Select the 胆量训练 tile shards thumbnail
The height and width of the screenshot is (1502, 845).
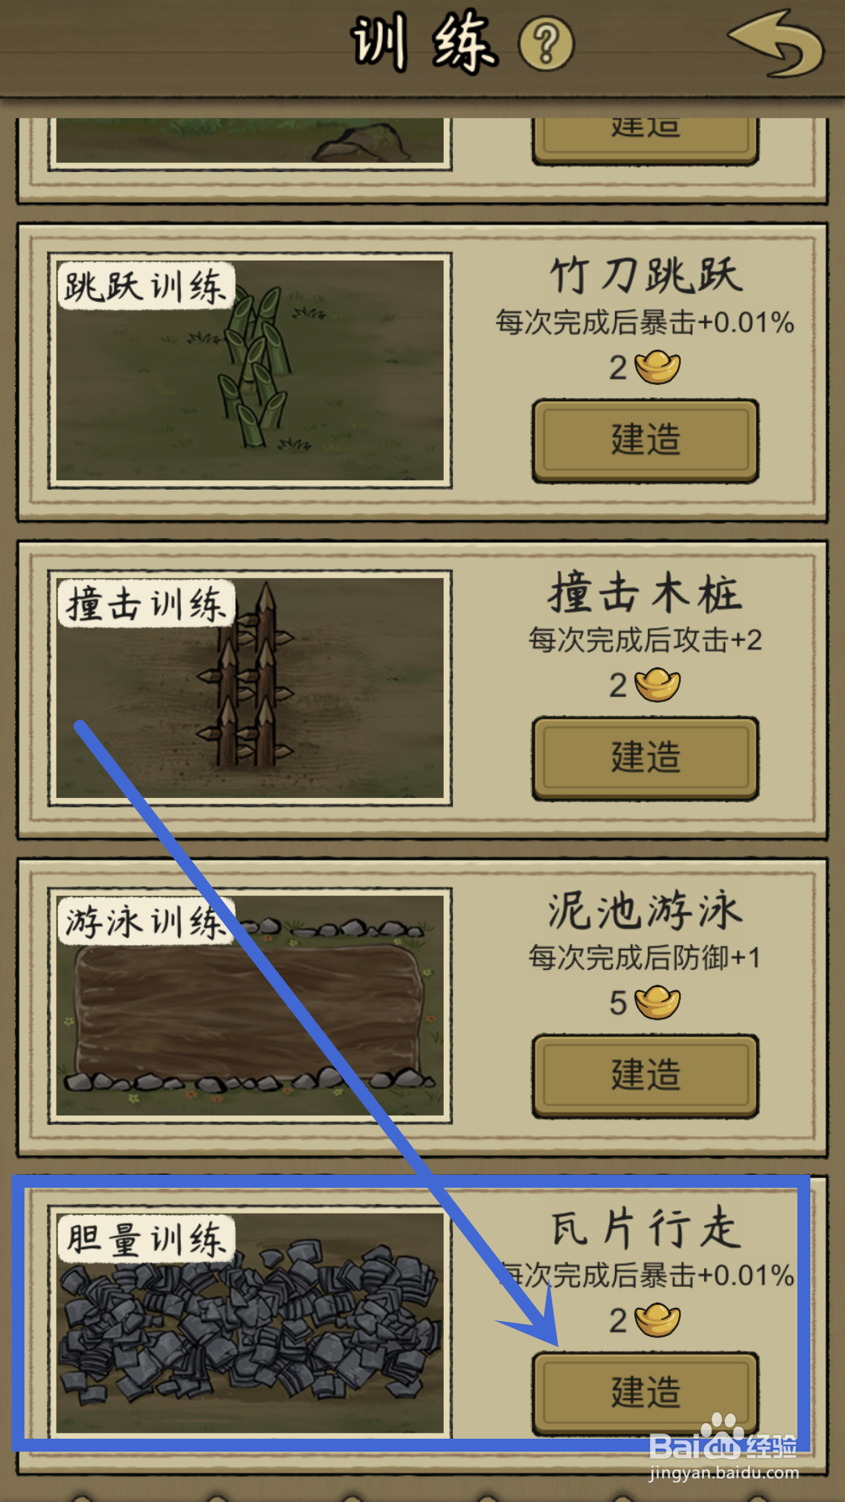[x=250, y=1323]
